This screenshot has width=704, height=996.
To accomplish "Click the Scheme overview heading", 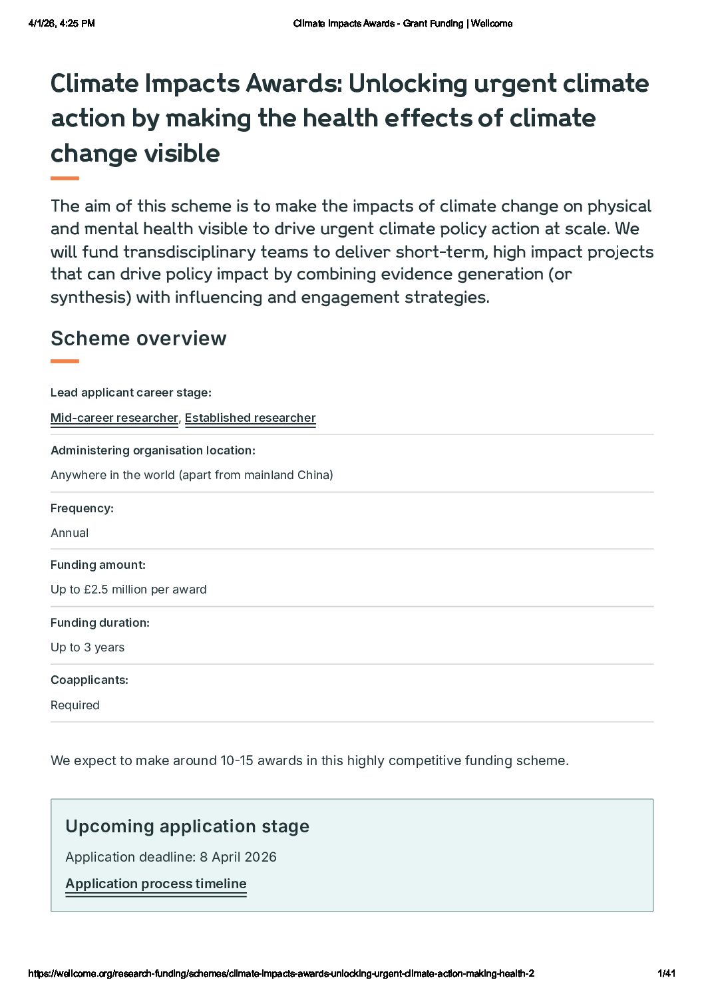I will pos(138,338).
